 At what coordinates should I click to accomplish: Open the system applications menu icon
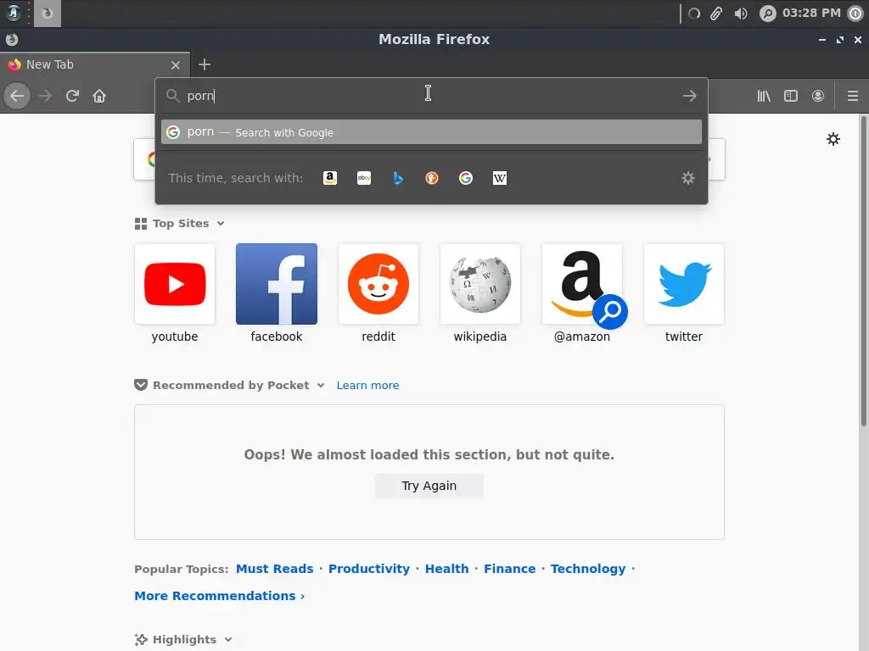[14, 13]
